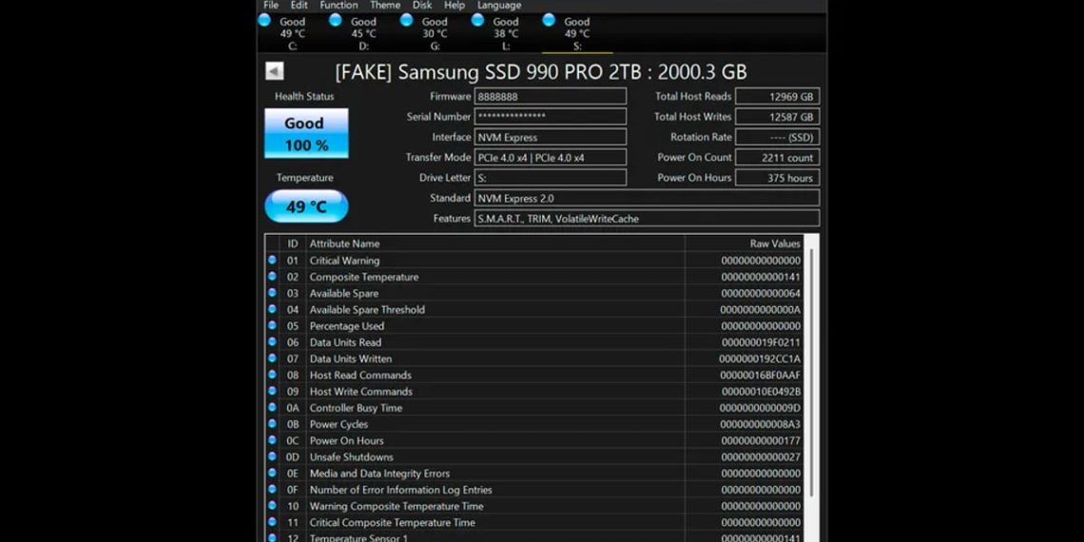Viewport: 1084px width, 542px height.
Task: Click the masked Serial Number field
Action: pos(551,117)
